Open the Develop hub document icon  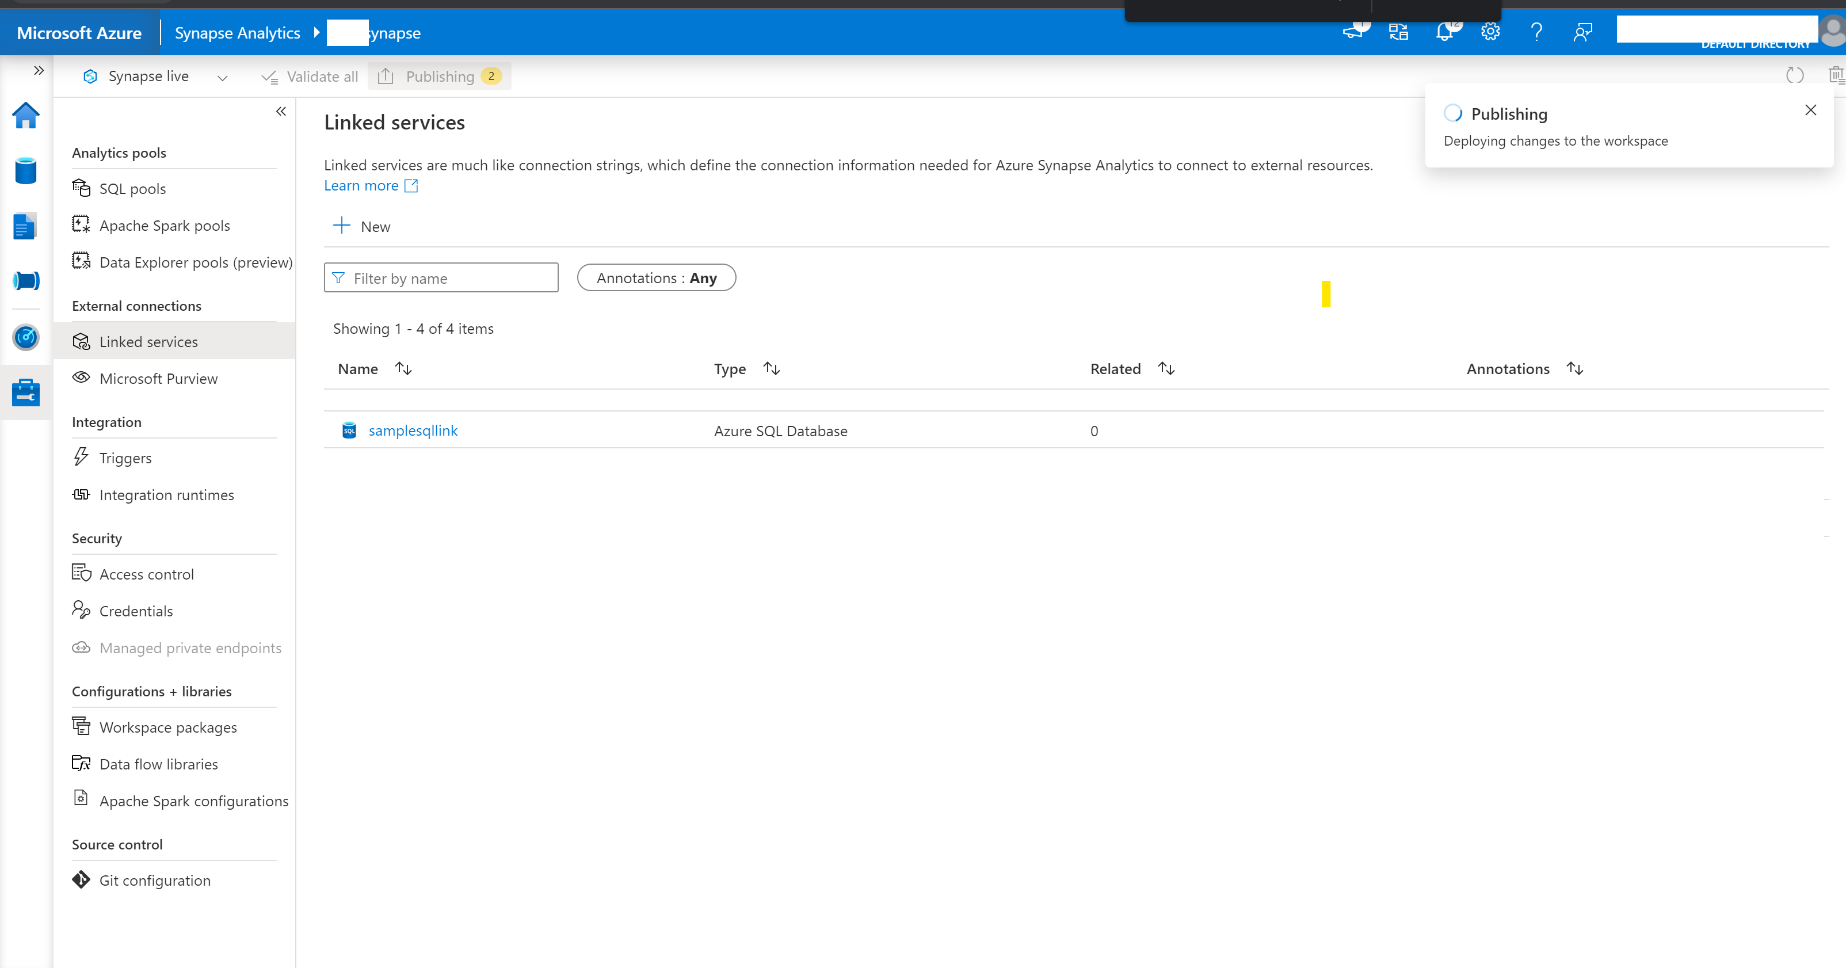point(26,225)
